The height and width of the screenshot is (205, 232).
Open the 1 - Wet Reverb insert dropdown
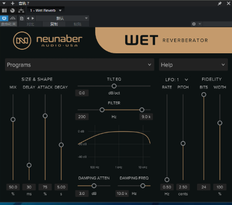coord(46,11)
